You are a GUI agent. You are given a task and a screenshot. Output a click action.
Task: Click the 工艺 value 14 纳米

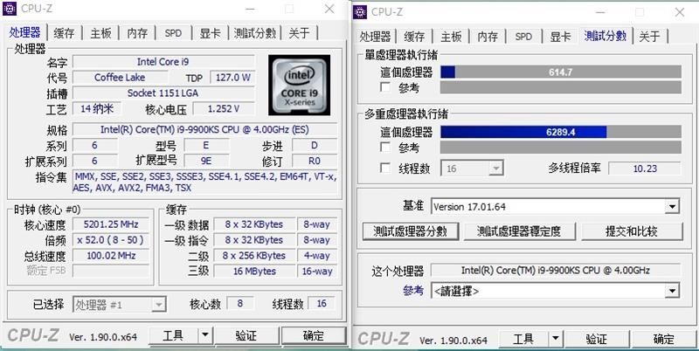coord(97,108)
